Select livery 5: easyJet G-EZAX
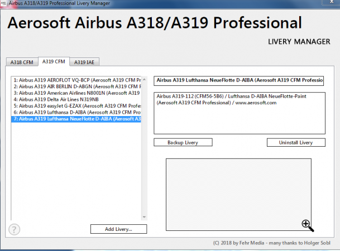 click(x=76, y=106)
